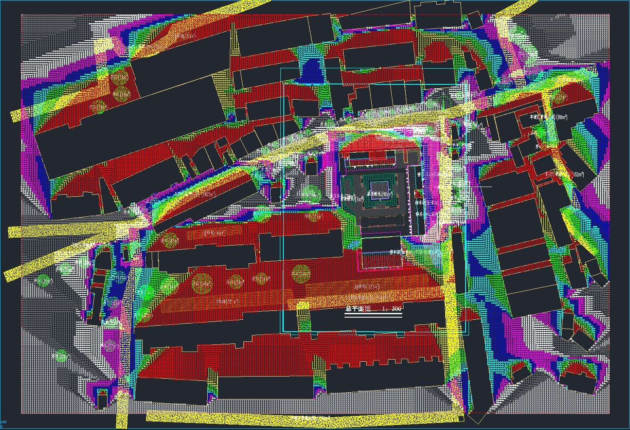Image resolution: width=630 pixels, height=430 pixels.
Task: Click the drawing title text with scale 1:300
Action: coord(373,309)
